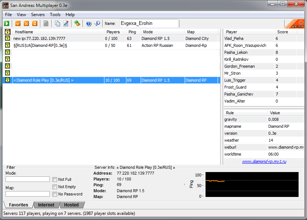The height and width of the screenshot is (220, 307).
Task: Sort servers by Ping column header
Action: point(133,32)
